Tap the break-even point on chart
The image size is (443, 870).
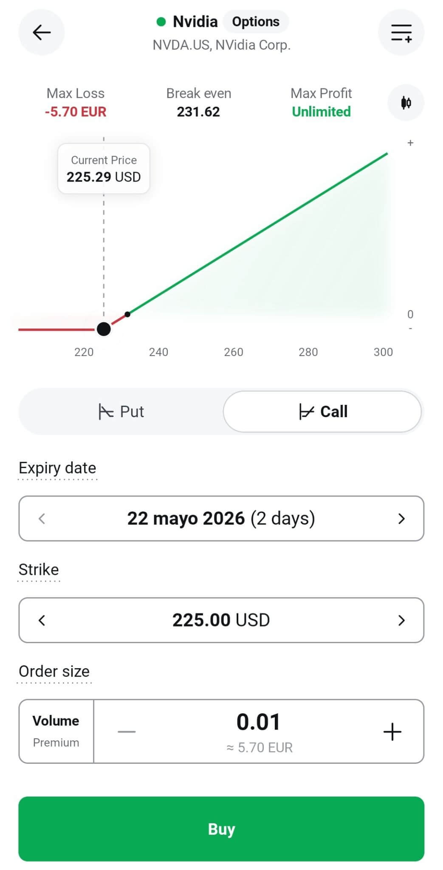click(127, 314)
